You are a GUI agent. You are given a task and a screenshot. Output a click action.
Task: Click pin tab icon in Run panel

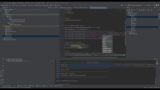coord(3,82)
